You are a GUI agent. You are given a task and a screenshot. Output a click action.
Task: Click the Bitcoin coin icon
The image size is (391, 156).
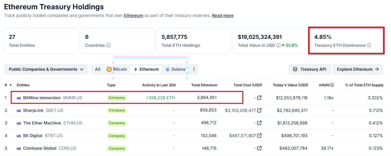pos(109,69)
